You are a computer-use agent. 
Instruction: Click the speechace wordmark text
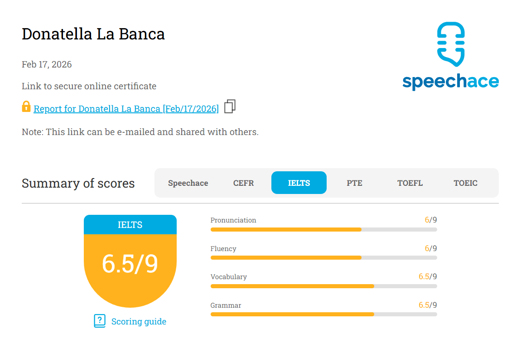[x=450, y=82]
